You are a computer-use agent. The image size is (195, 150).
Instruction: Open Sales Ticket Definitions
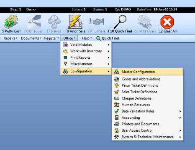click(x=148, y=92)
